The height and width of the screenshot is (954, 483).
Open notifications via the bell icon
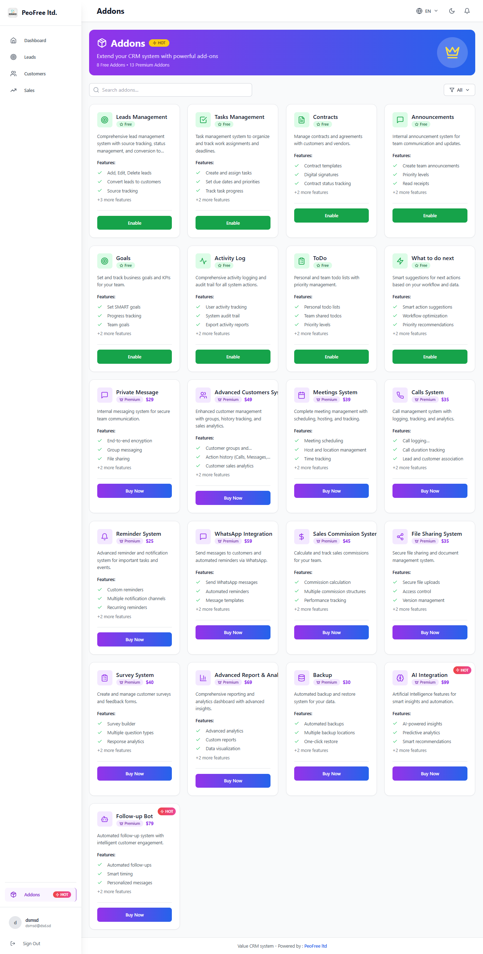tap(467, 11)
